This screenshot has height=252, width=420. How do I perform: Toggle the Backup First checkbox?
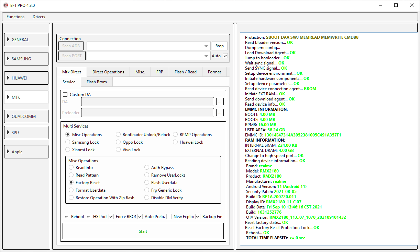pos(198,217)
